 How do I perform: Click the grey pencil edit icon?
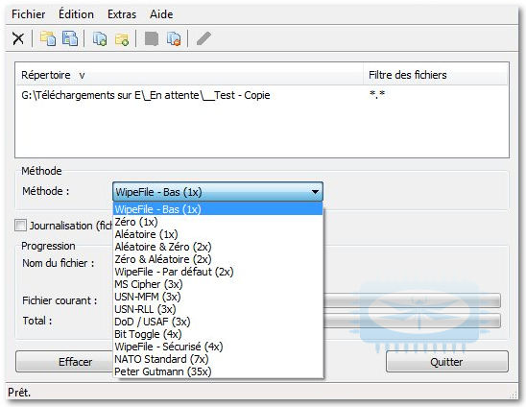[x=203, y=38]
